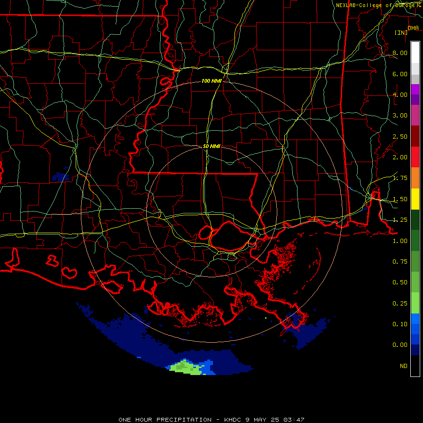The image size is (423, 423).
Task: Click the 0.50 scale label
Action: 400,282
